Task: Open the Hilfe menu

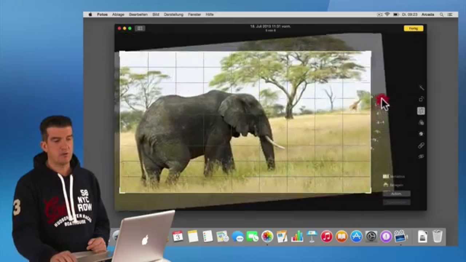Action: point(210,15)
